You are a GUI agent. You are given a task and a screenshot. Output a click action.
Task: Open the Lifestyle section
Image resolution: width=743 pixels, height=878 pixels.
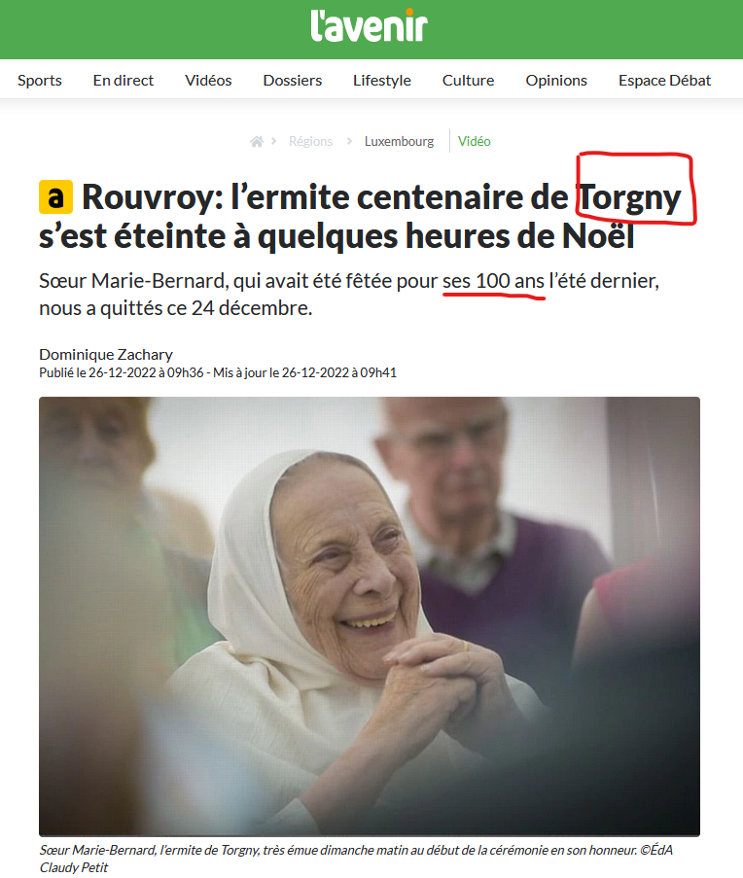382,80
